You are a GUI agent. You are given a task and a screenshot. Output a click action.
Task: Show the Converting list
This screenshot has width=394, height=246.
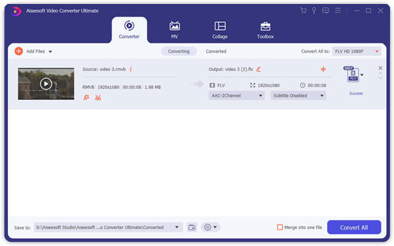179,51
